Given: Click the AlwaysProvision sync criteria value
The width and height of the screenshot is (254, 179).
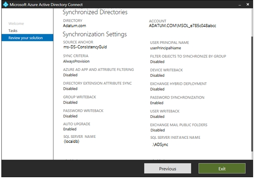Looking at the screenshot, I should tap(77, 61).
